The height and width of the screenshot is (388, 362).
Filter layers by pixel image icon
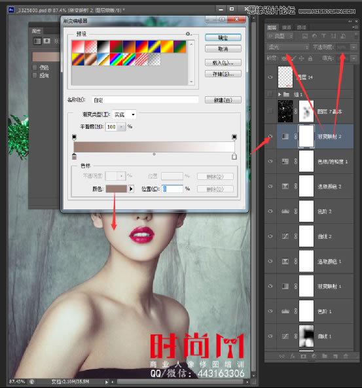pos(305,36)
